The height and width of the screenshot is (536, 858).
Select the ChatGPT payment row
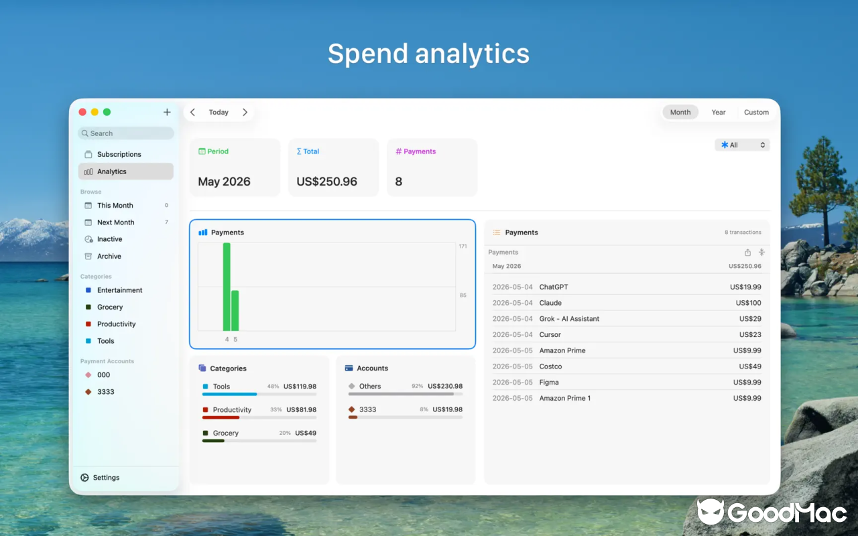pos(627,287)
